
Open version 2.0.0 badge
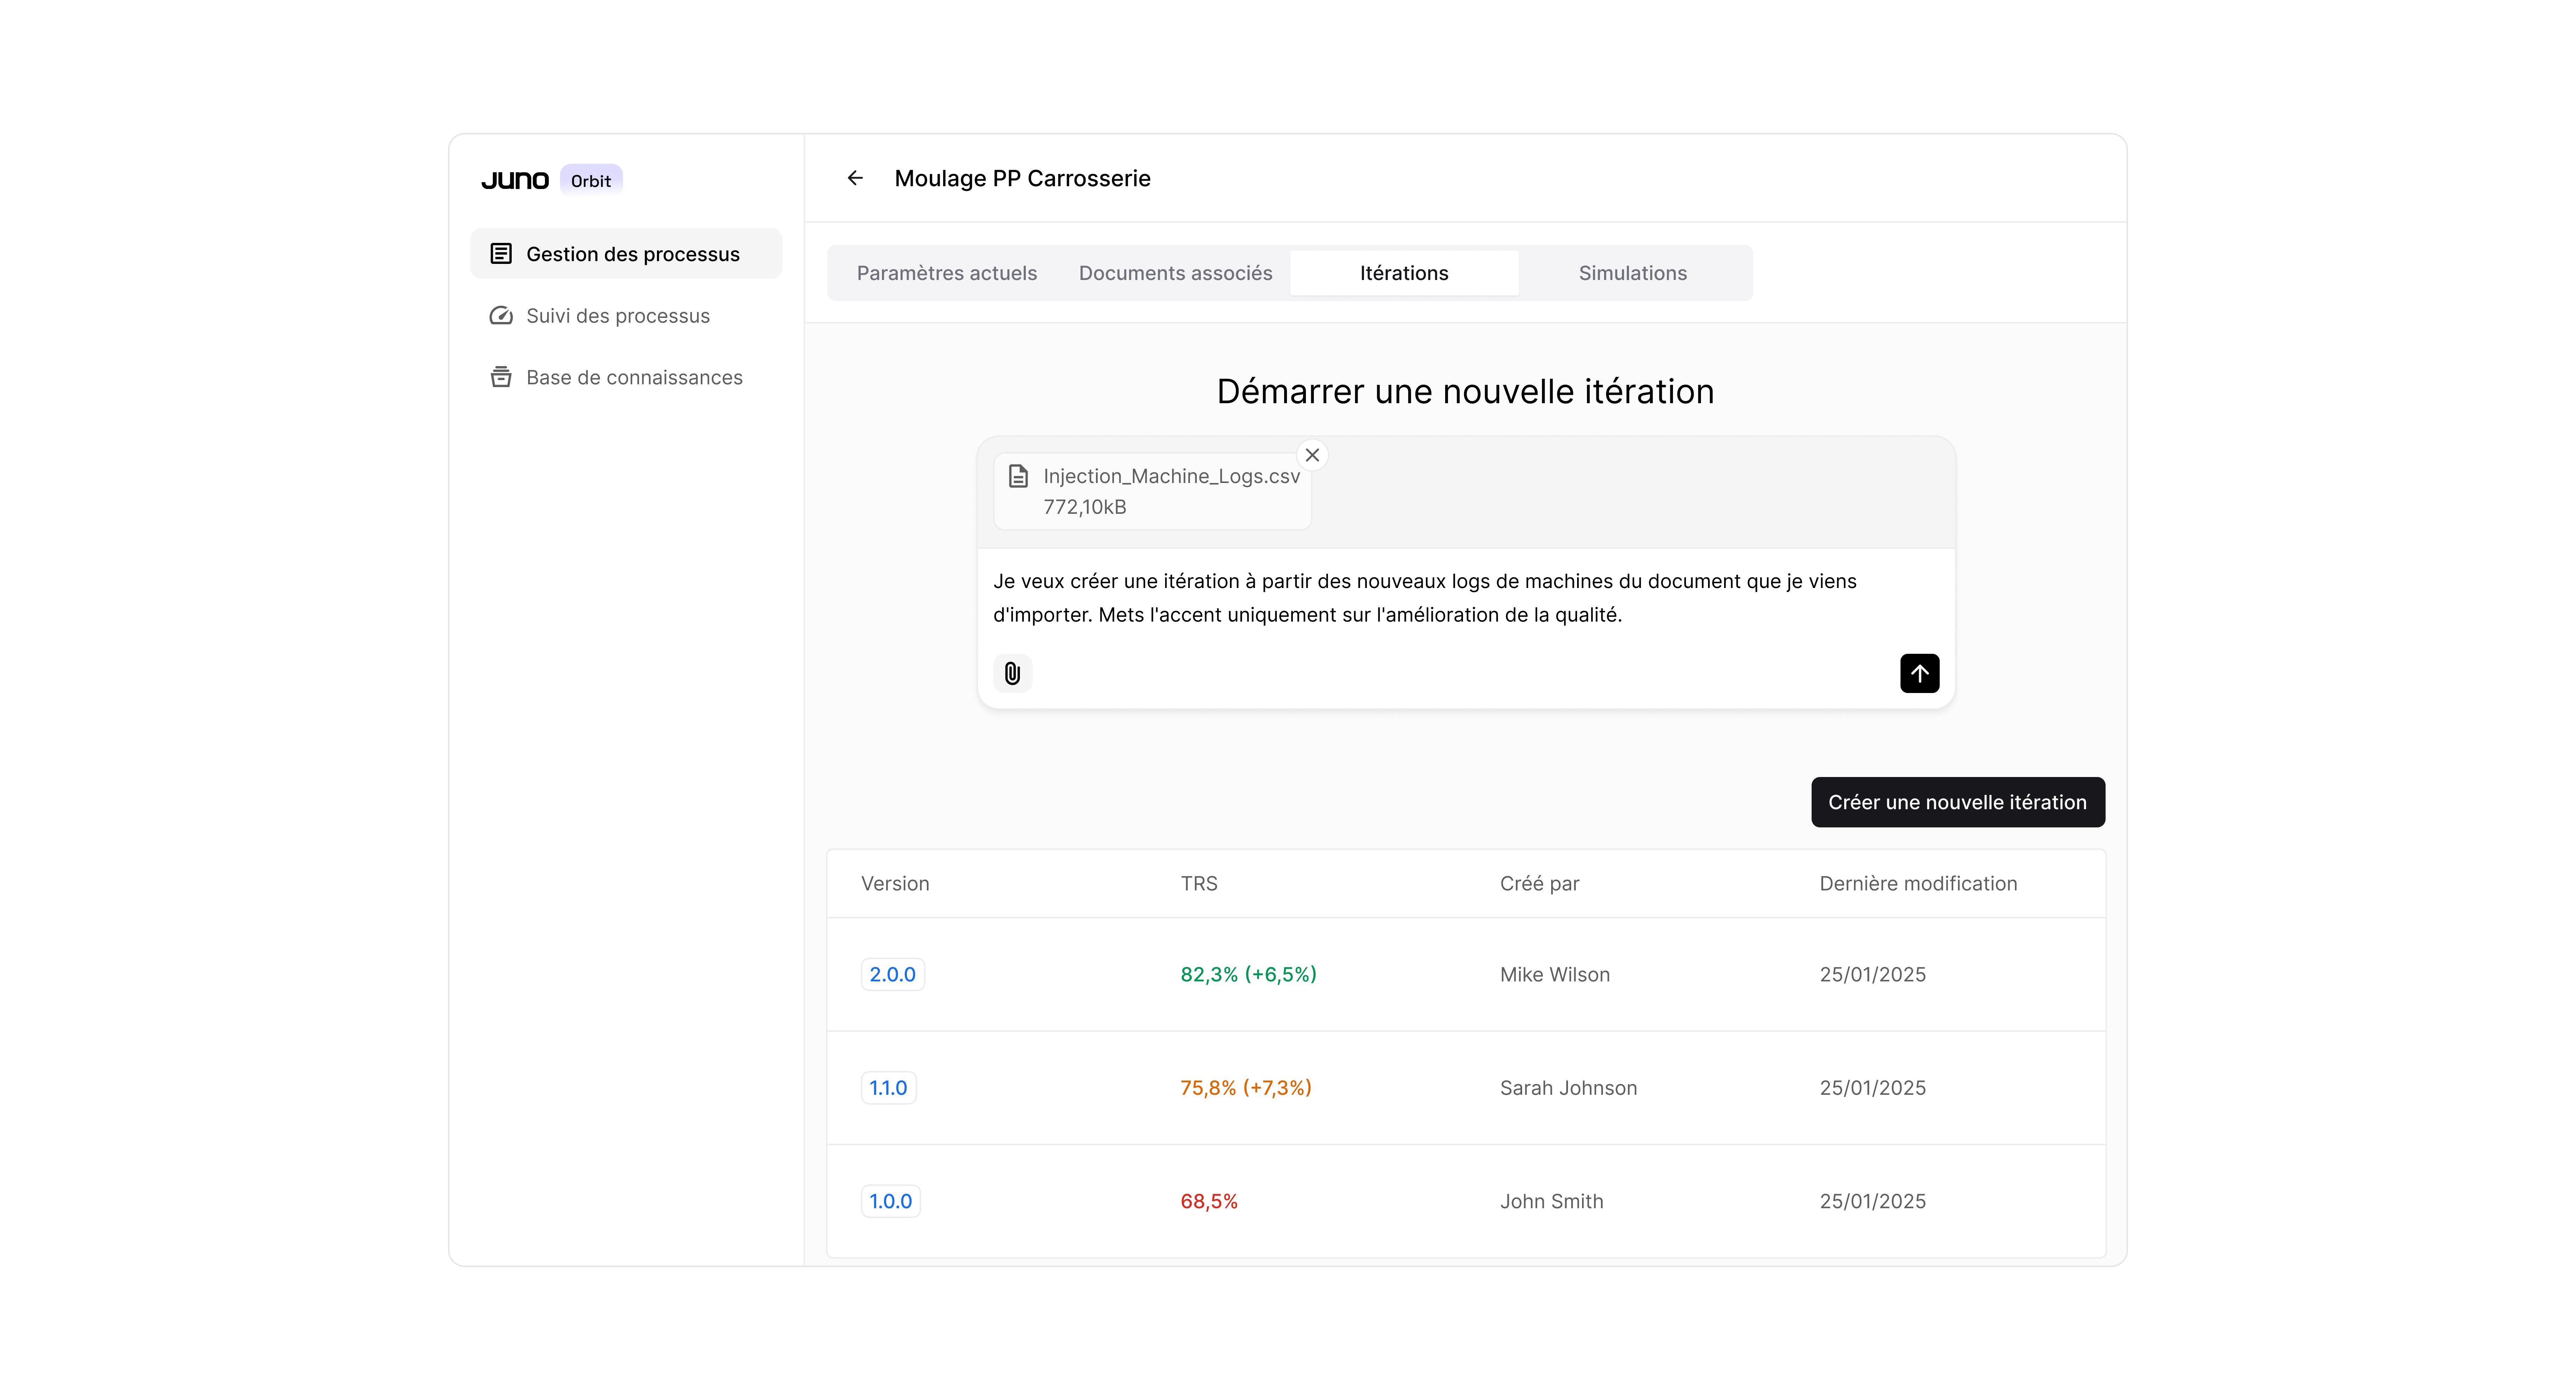[x=892, y=974]
